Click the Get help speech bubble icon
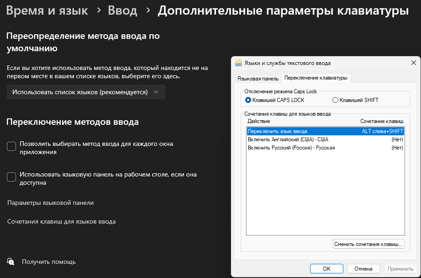 [11, 262]
